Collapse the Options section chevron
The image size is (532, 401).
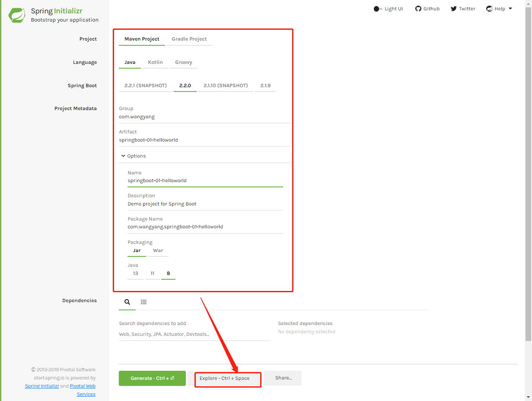pyautogui.click(x=123, y=156)
